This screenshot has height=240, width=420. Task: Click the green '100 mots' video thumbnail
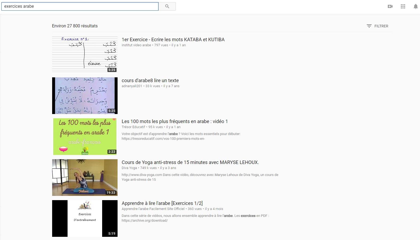[x=85, y=137]
